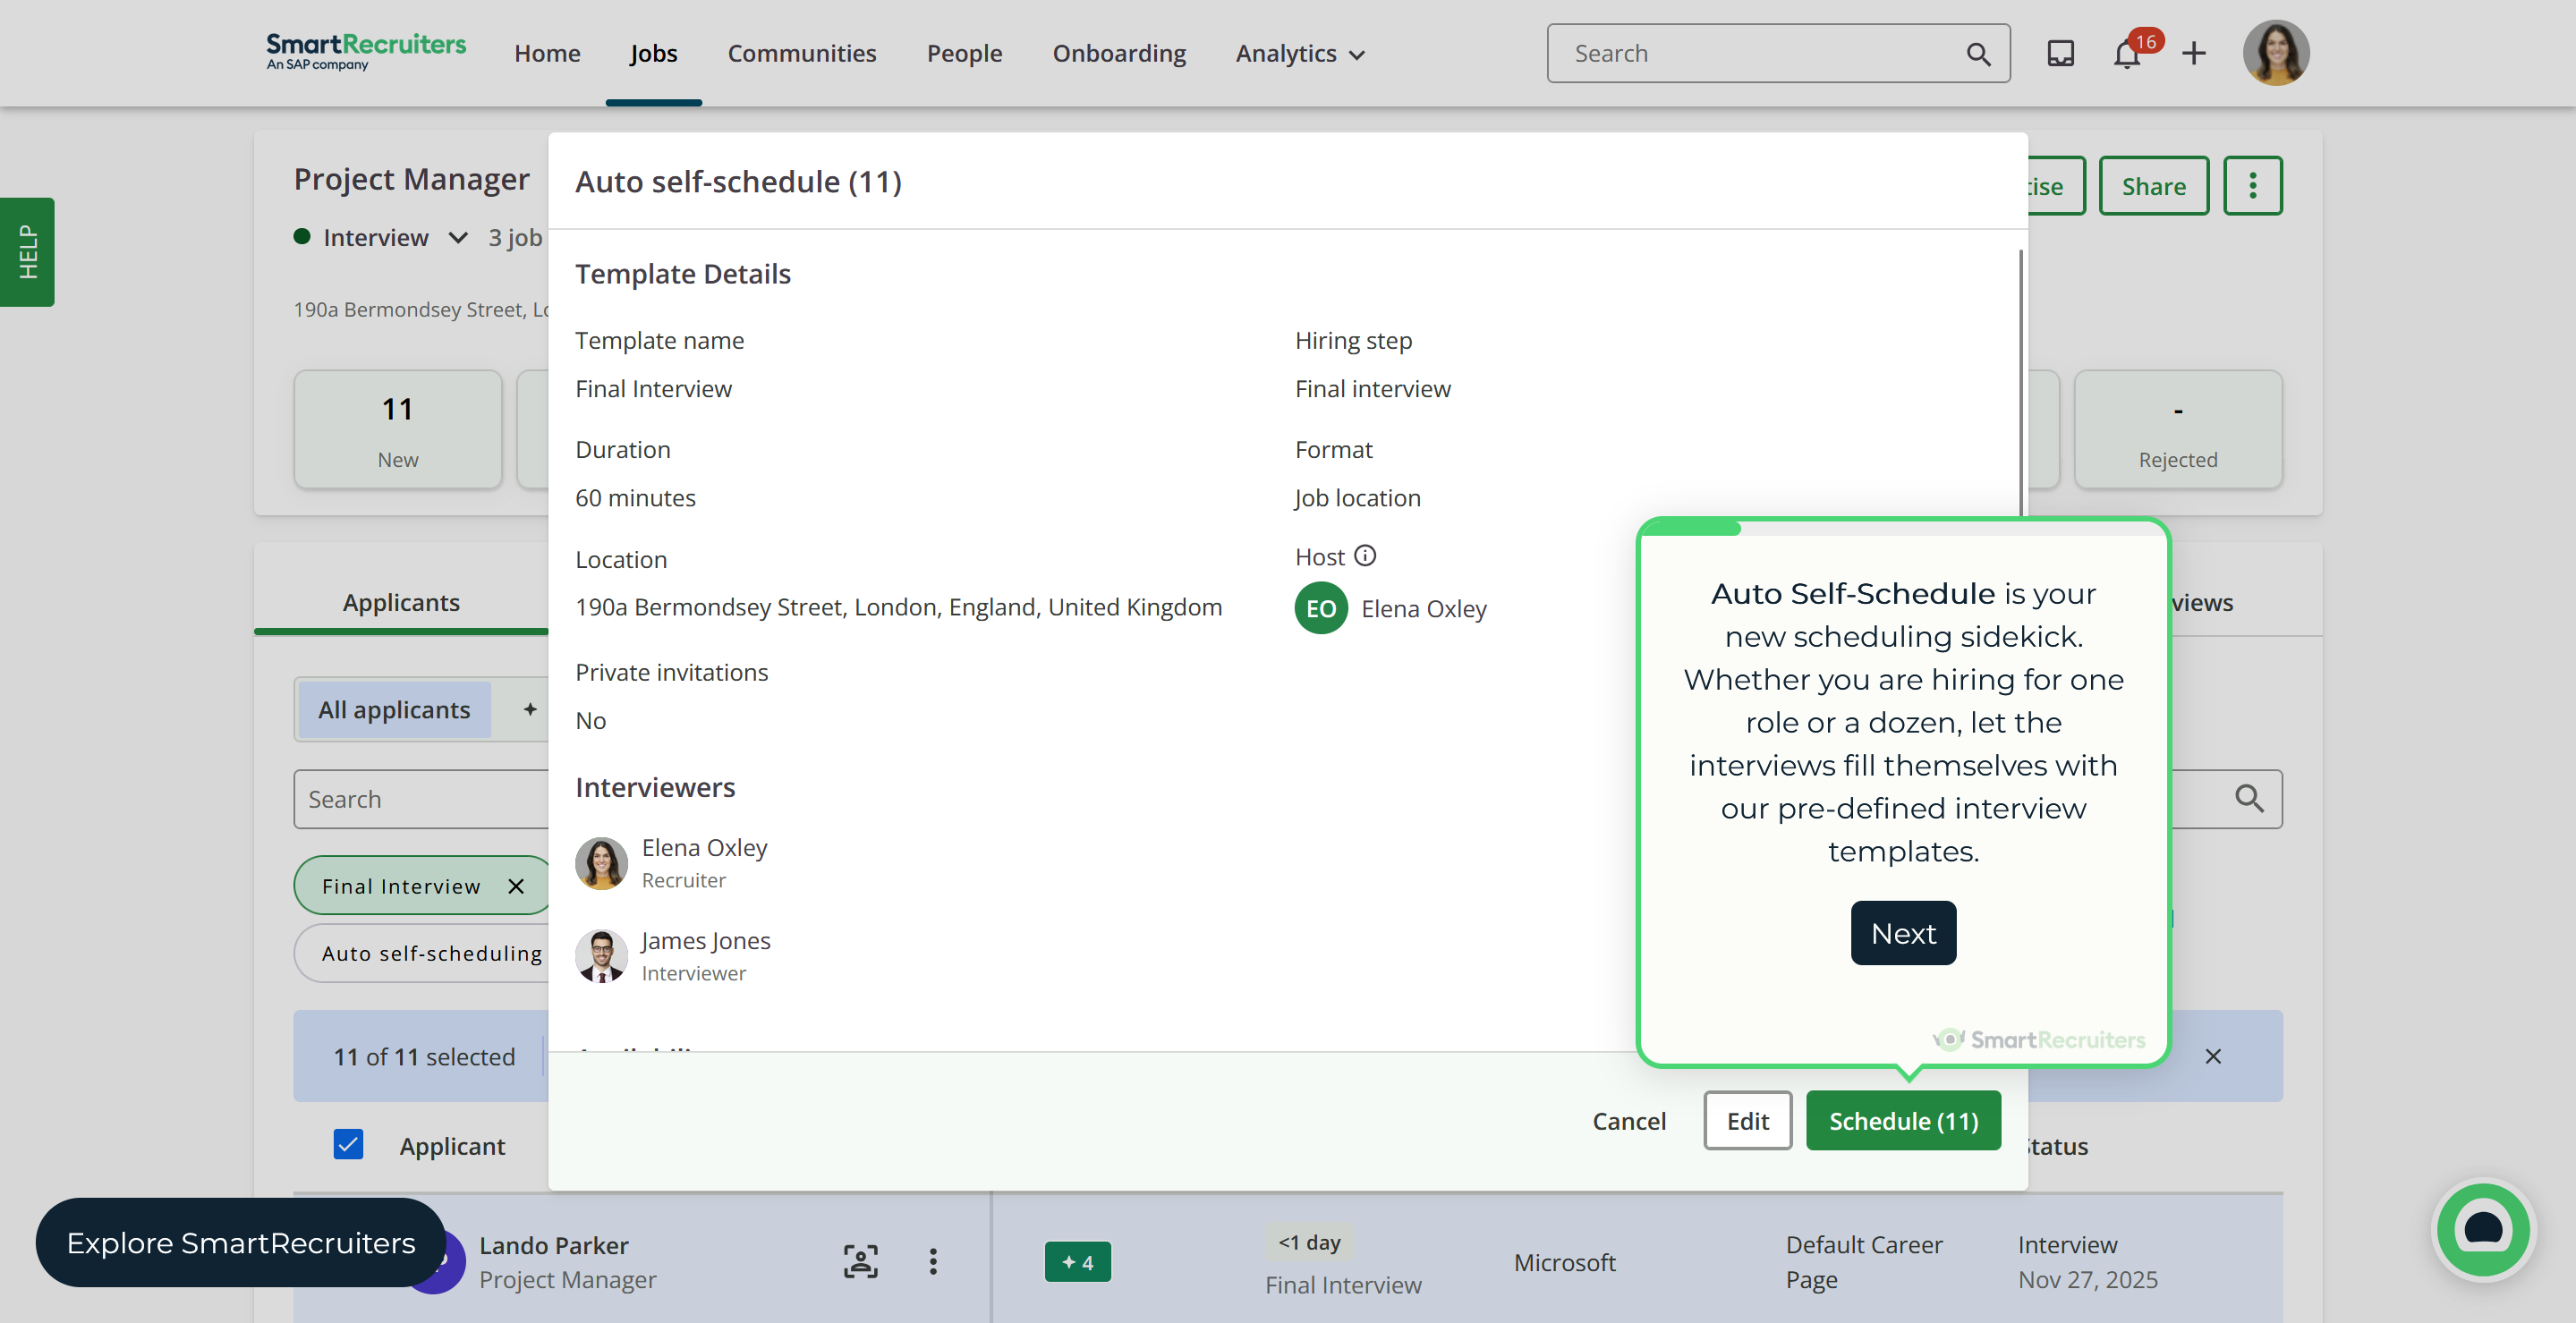2576x1323 pixels.
Task: Click the plus create icon in header
Action: pos(2194,53)
